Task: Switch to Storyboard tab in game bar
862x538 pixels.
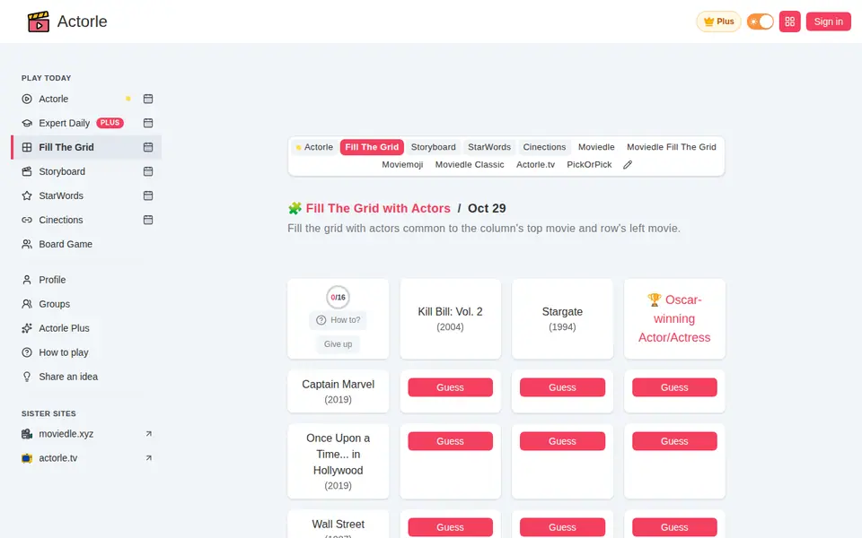Action: [433, 147]
